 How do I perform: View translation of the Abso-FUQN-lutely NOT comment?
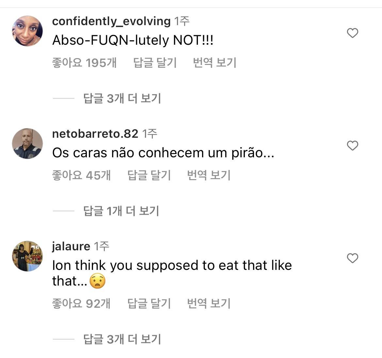click(215, 63)
